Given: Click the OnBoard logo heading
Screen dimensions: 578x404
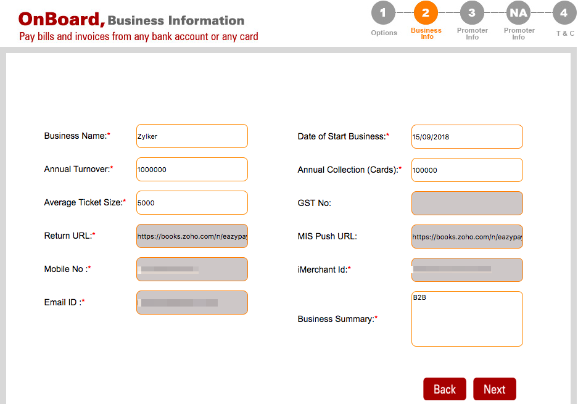Looking at the screenshot, I should [59, 19].
